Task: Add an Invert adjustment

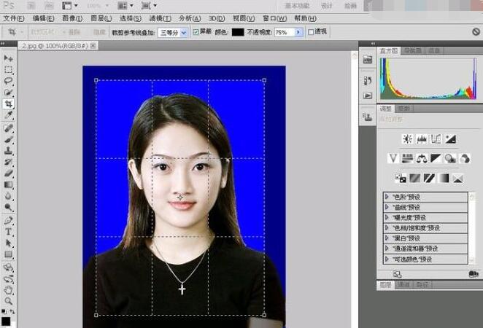Action: (401, 178)
